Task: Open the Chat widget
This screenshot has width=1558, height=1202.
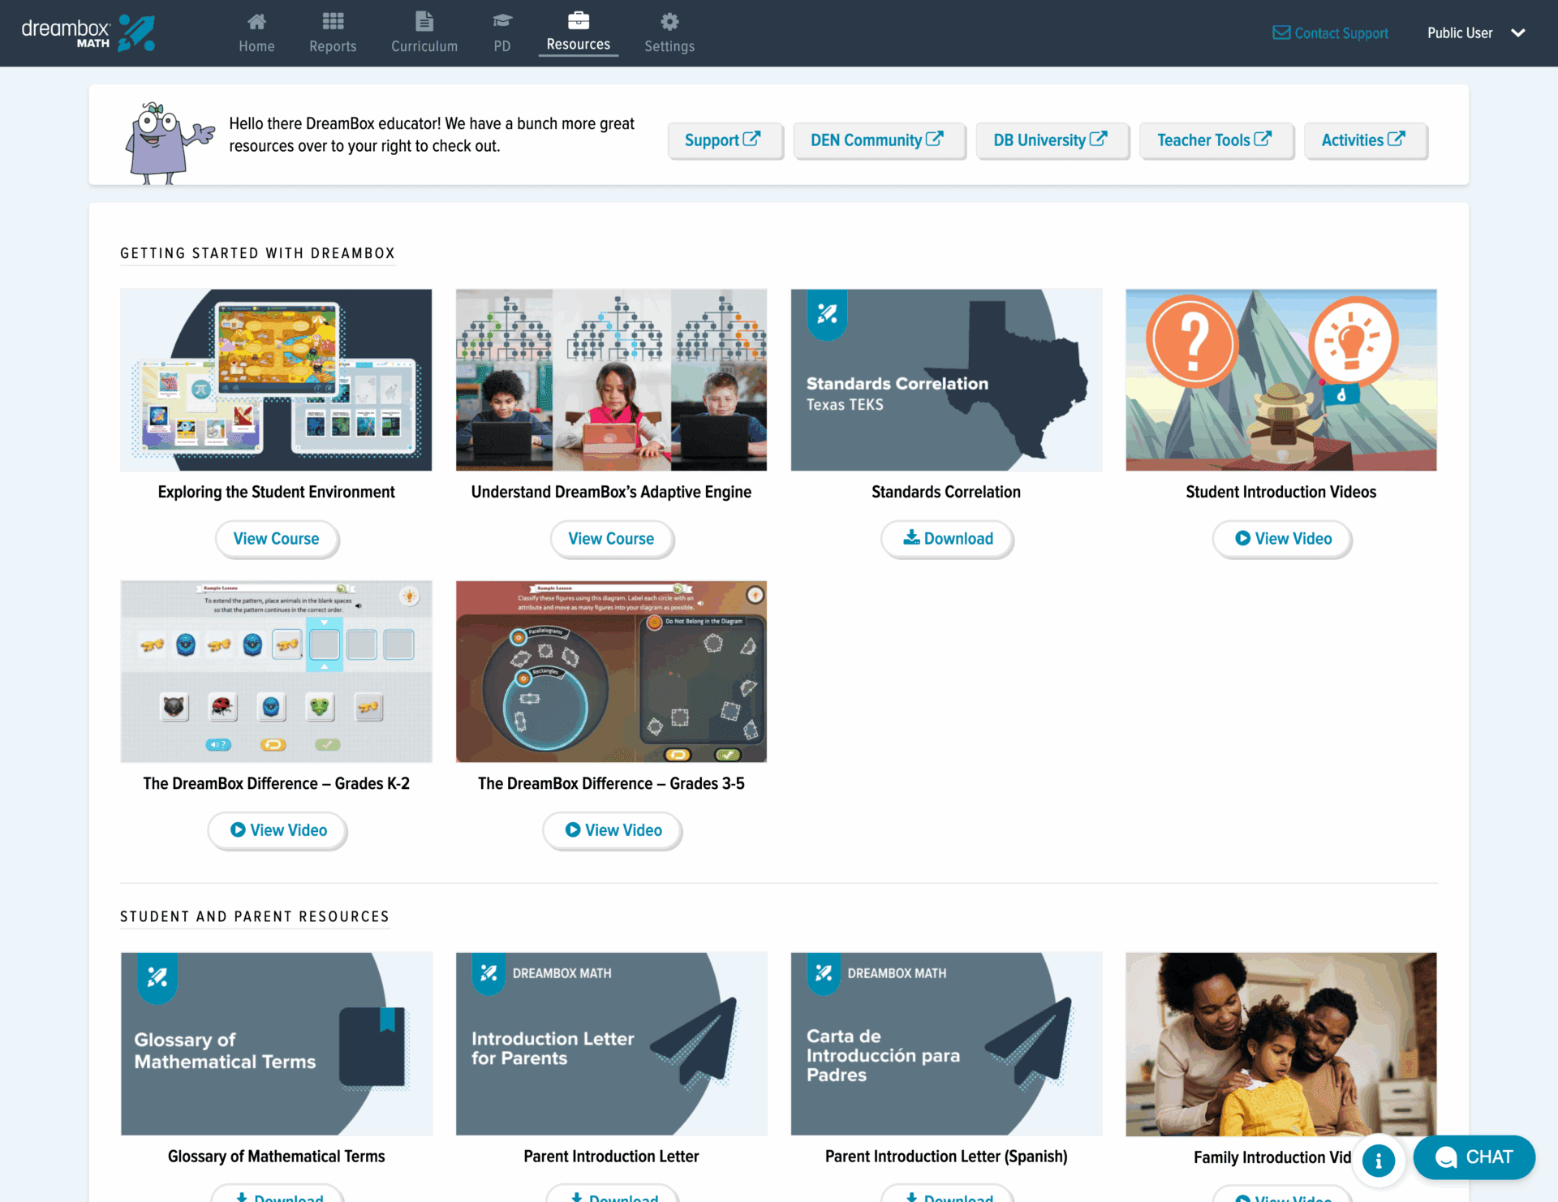Action: (1474, 1157)
